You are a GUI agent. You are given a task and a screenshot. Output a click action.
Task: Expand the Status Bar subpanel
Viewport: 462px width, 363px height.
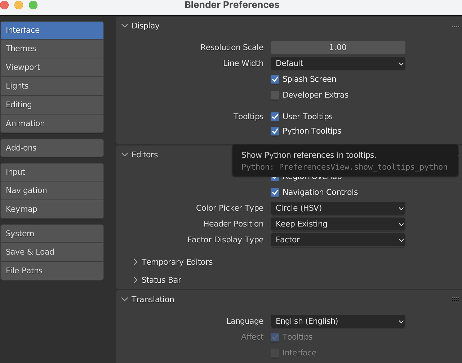136,280
